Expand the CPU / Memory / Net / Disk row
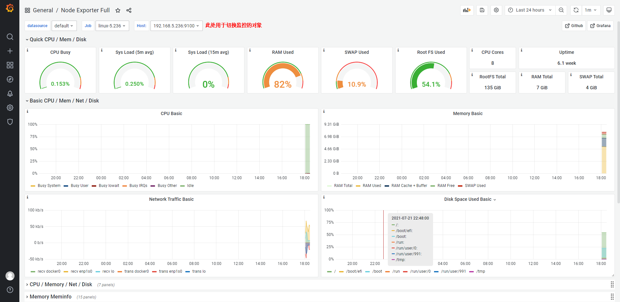 59,284
